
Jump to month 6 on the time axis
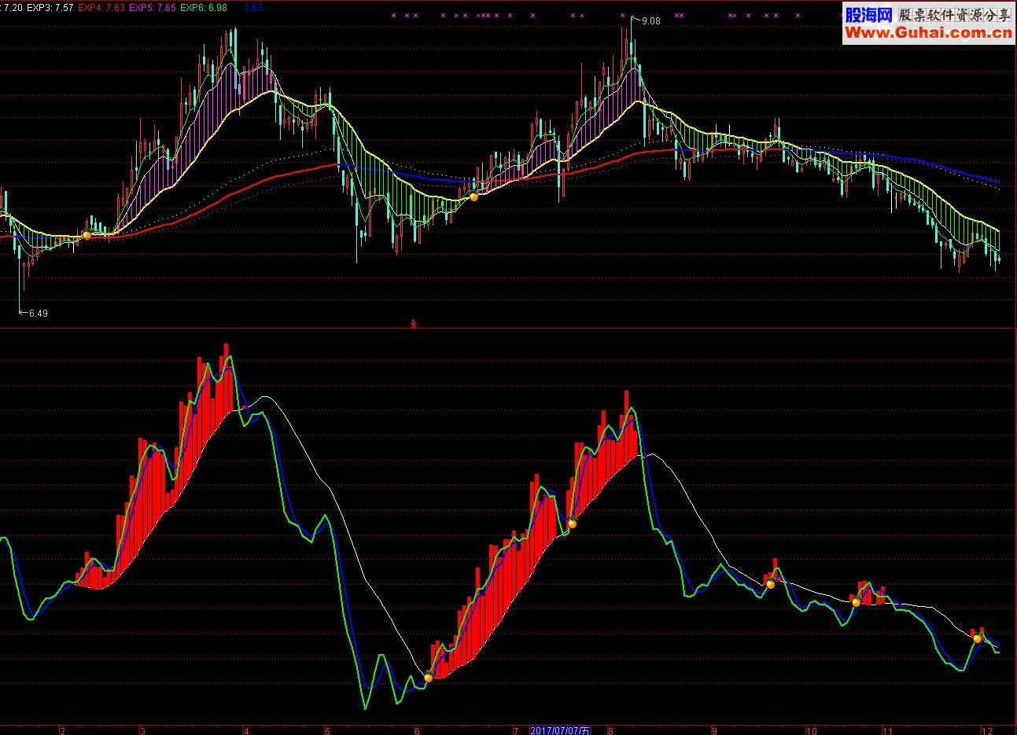418,730
